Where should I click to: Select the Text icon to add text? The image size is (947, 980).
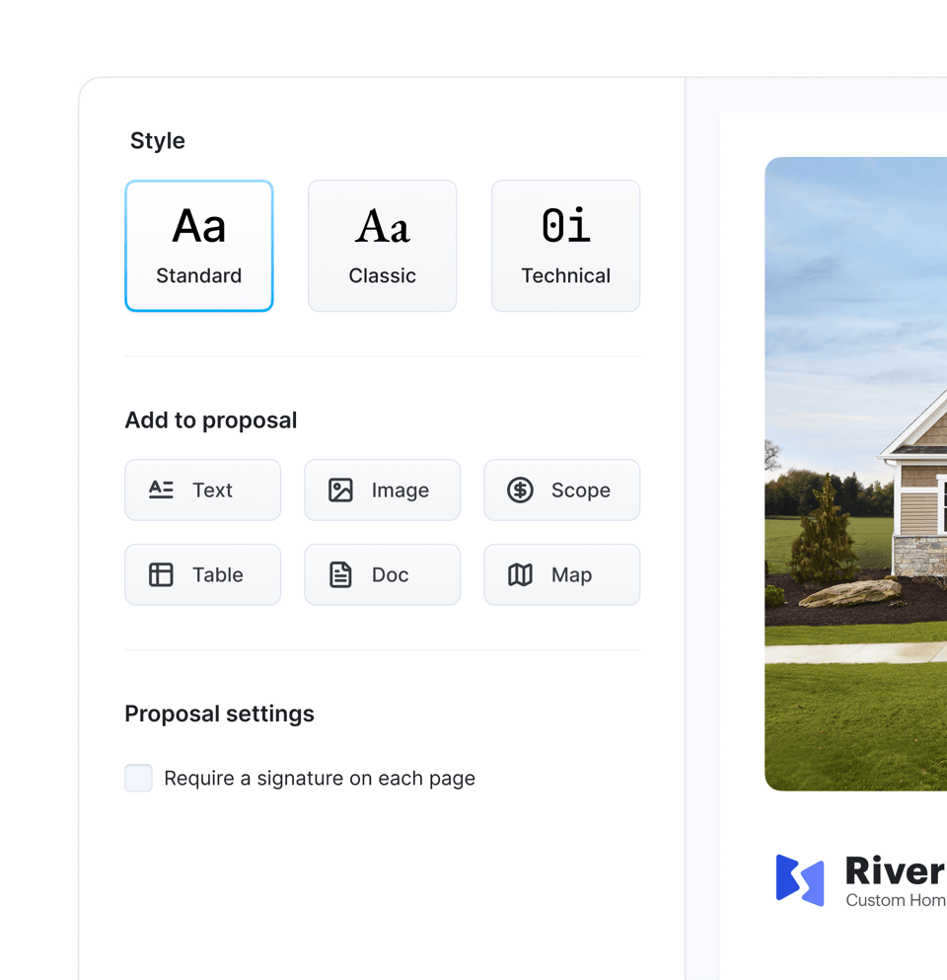tap(161, 490)
